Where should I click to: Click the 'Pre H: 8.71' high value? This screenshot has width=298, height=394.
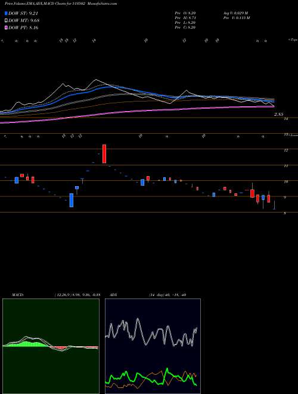[185, 18]
